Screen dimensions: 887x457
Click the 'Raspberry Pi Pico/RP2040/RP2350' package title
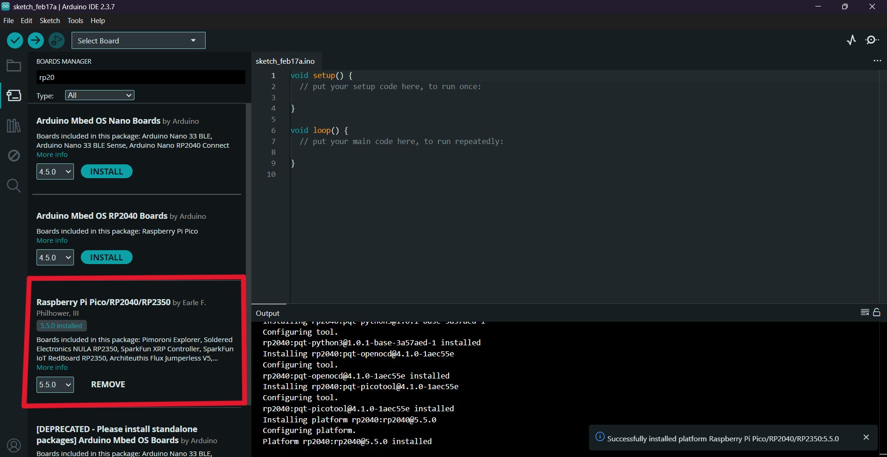pos(103,302)
